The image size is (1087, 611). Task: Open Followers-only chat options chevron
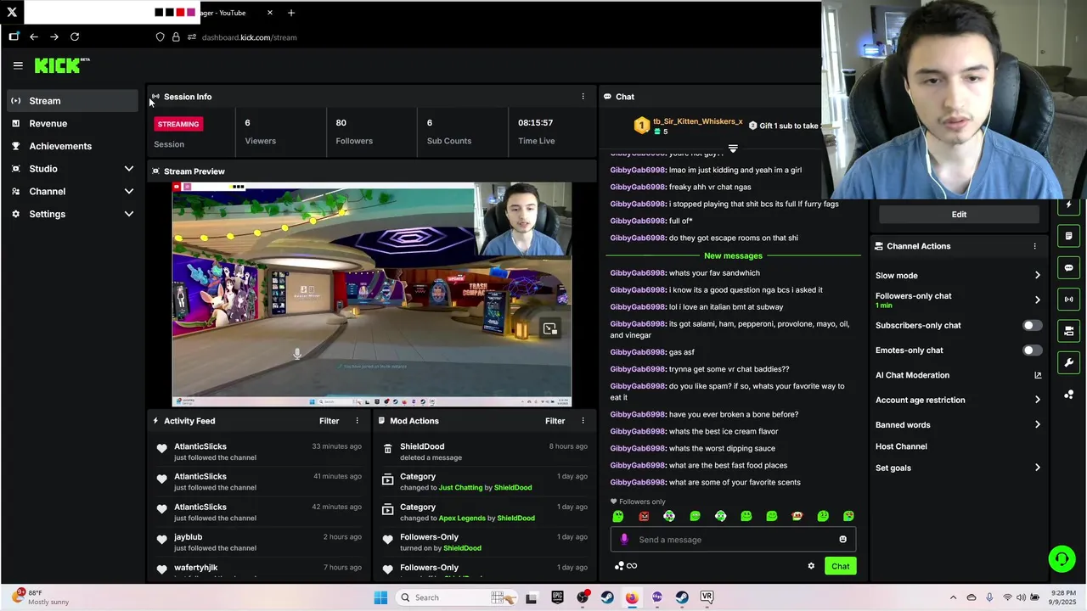point(1037,300)
